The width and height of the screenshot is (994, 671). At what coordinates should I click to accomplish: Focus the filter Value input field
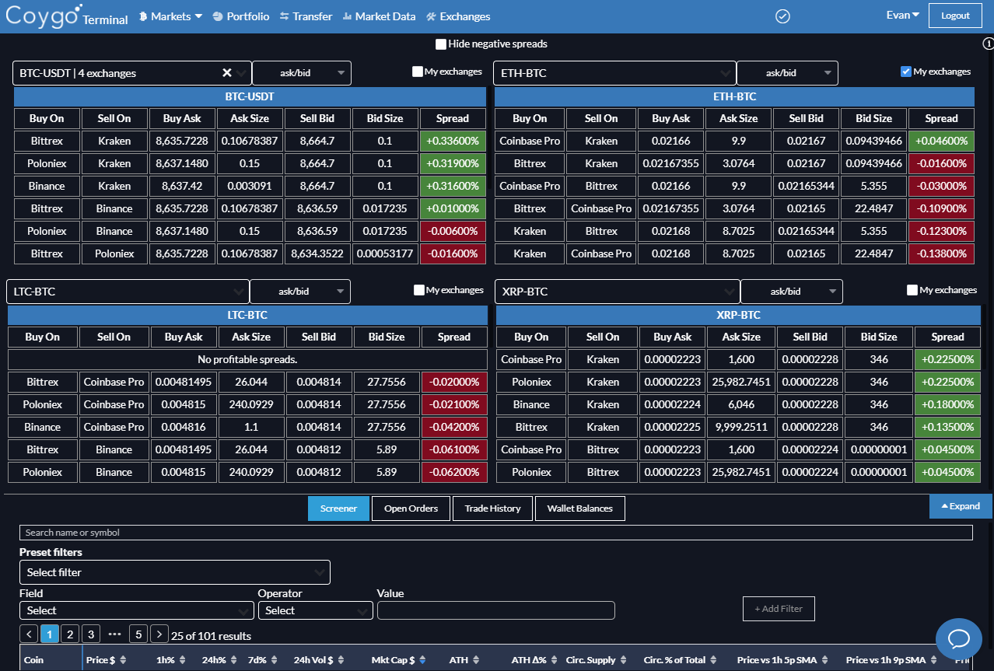pyautogui.click(x=496, y=610)
